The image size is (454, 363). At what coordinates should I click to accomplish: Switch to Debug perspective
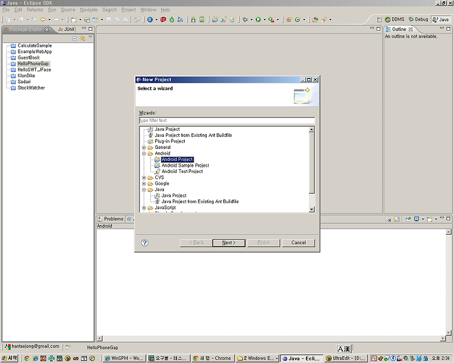[x=419, y=20]
